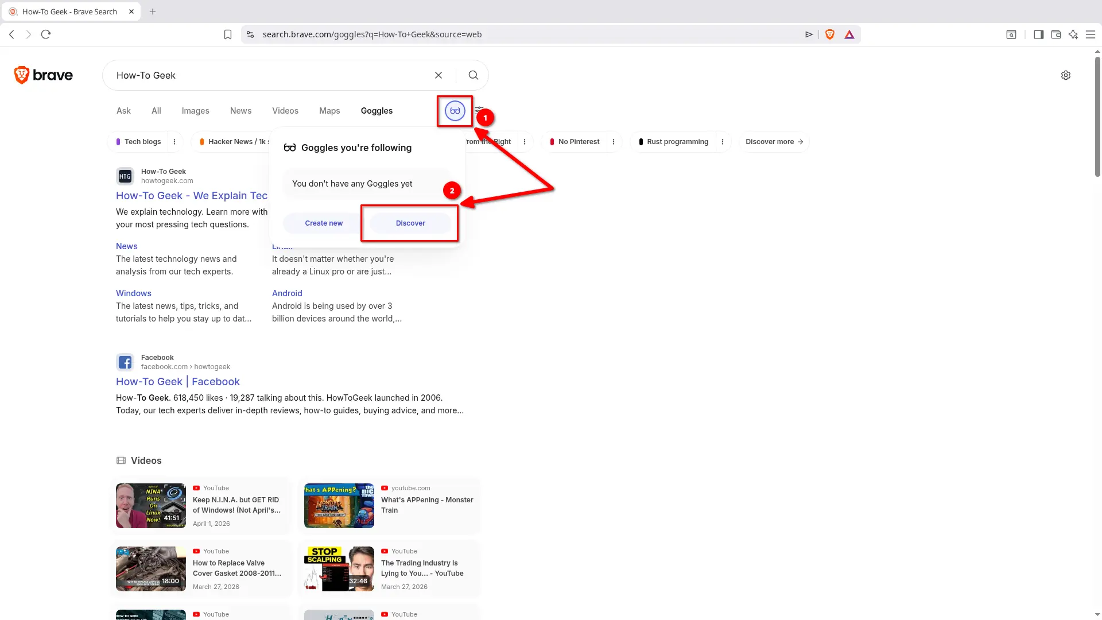Select the Goggles tab
Viewport: 1102px width, 620px height.
pyautogui.click(x=377, y=111)
